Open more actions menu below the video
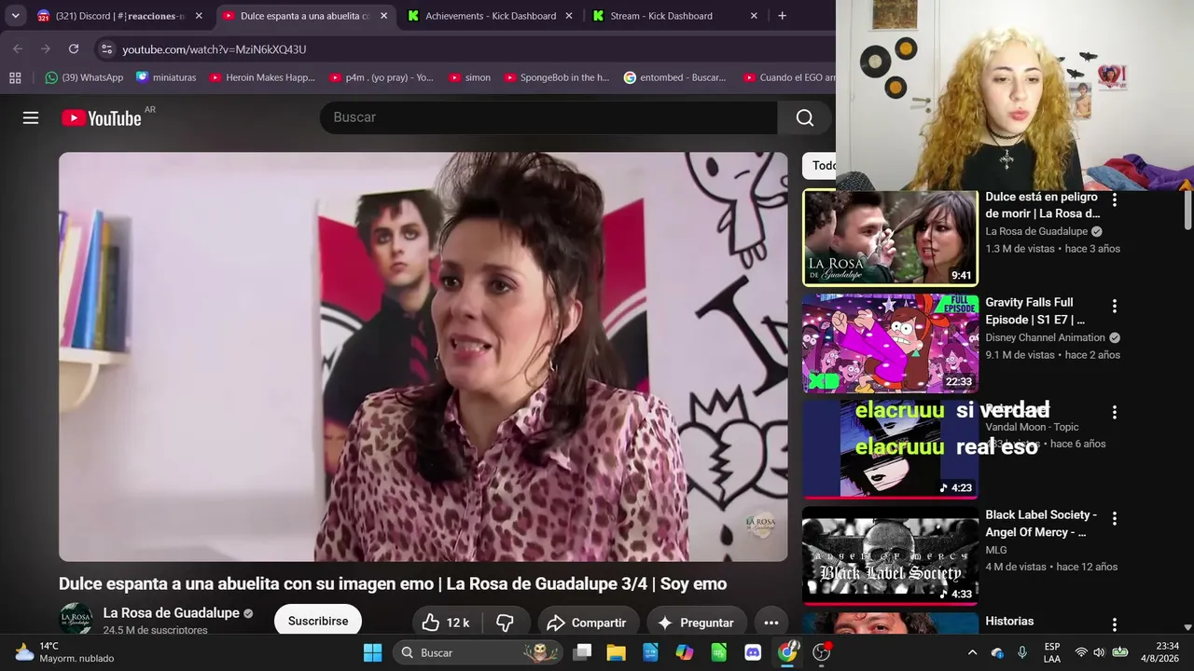 click(771, 623)
